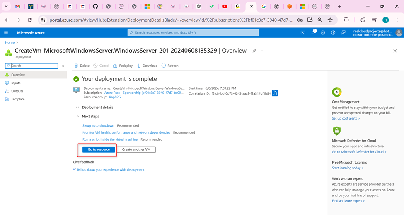This screenshot has height=215, width=404.
Task: Open the help question mark icon
Action: (333, 33)
